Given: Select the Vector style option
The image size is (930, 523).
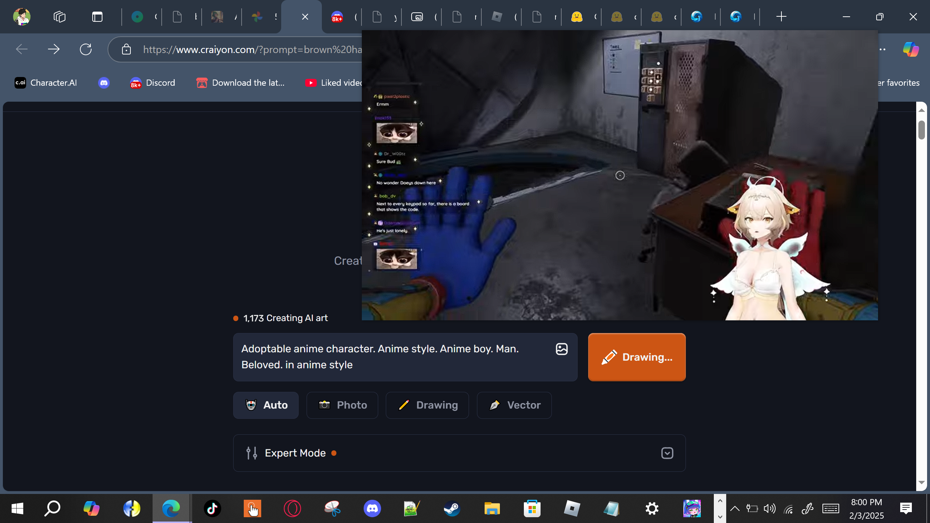Looking at the screenshot, I should pos(514,405).
